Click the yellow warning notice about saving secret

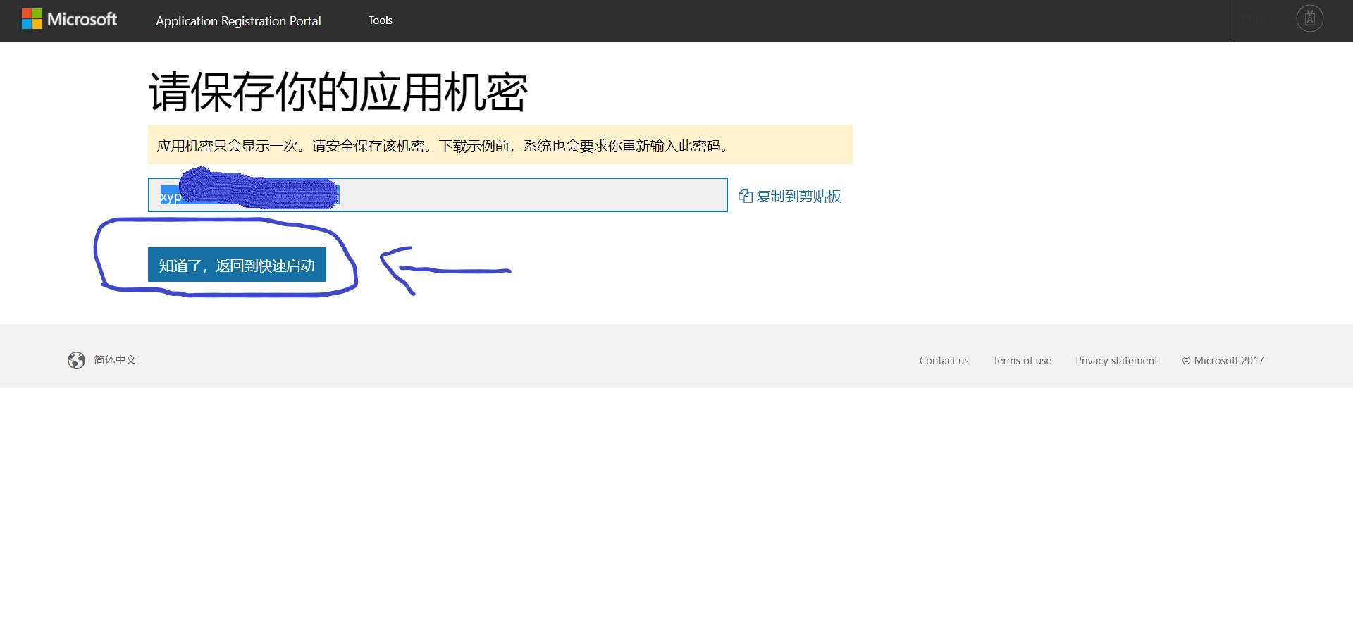tap(500, 144)
